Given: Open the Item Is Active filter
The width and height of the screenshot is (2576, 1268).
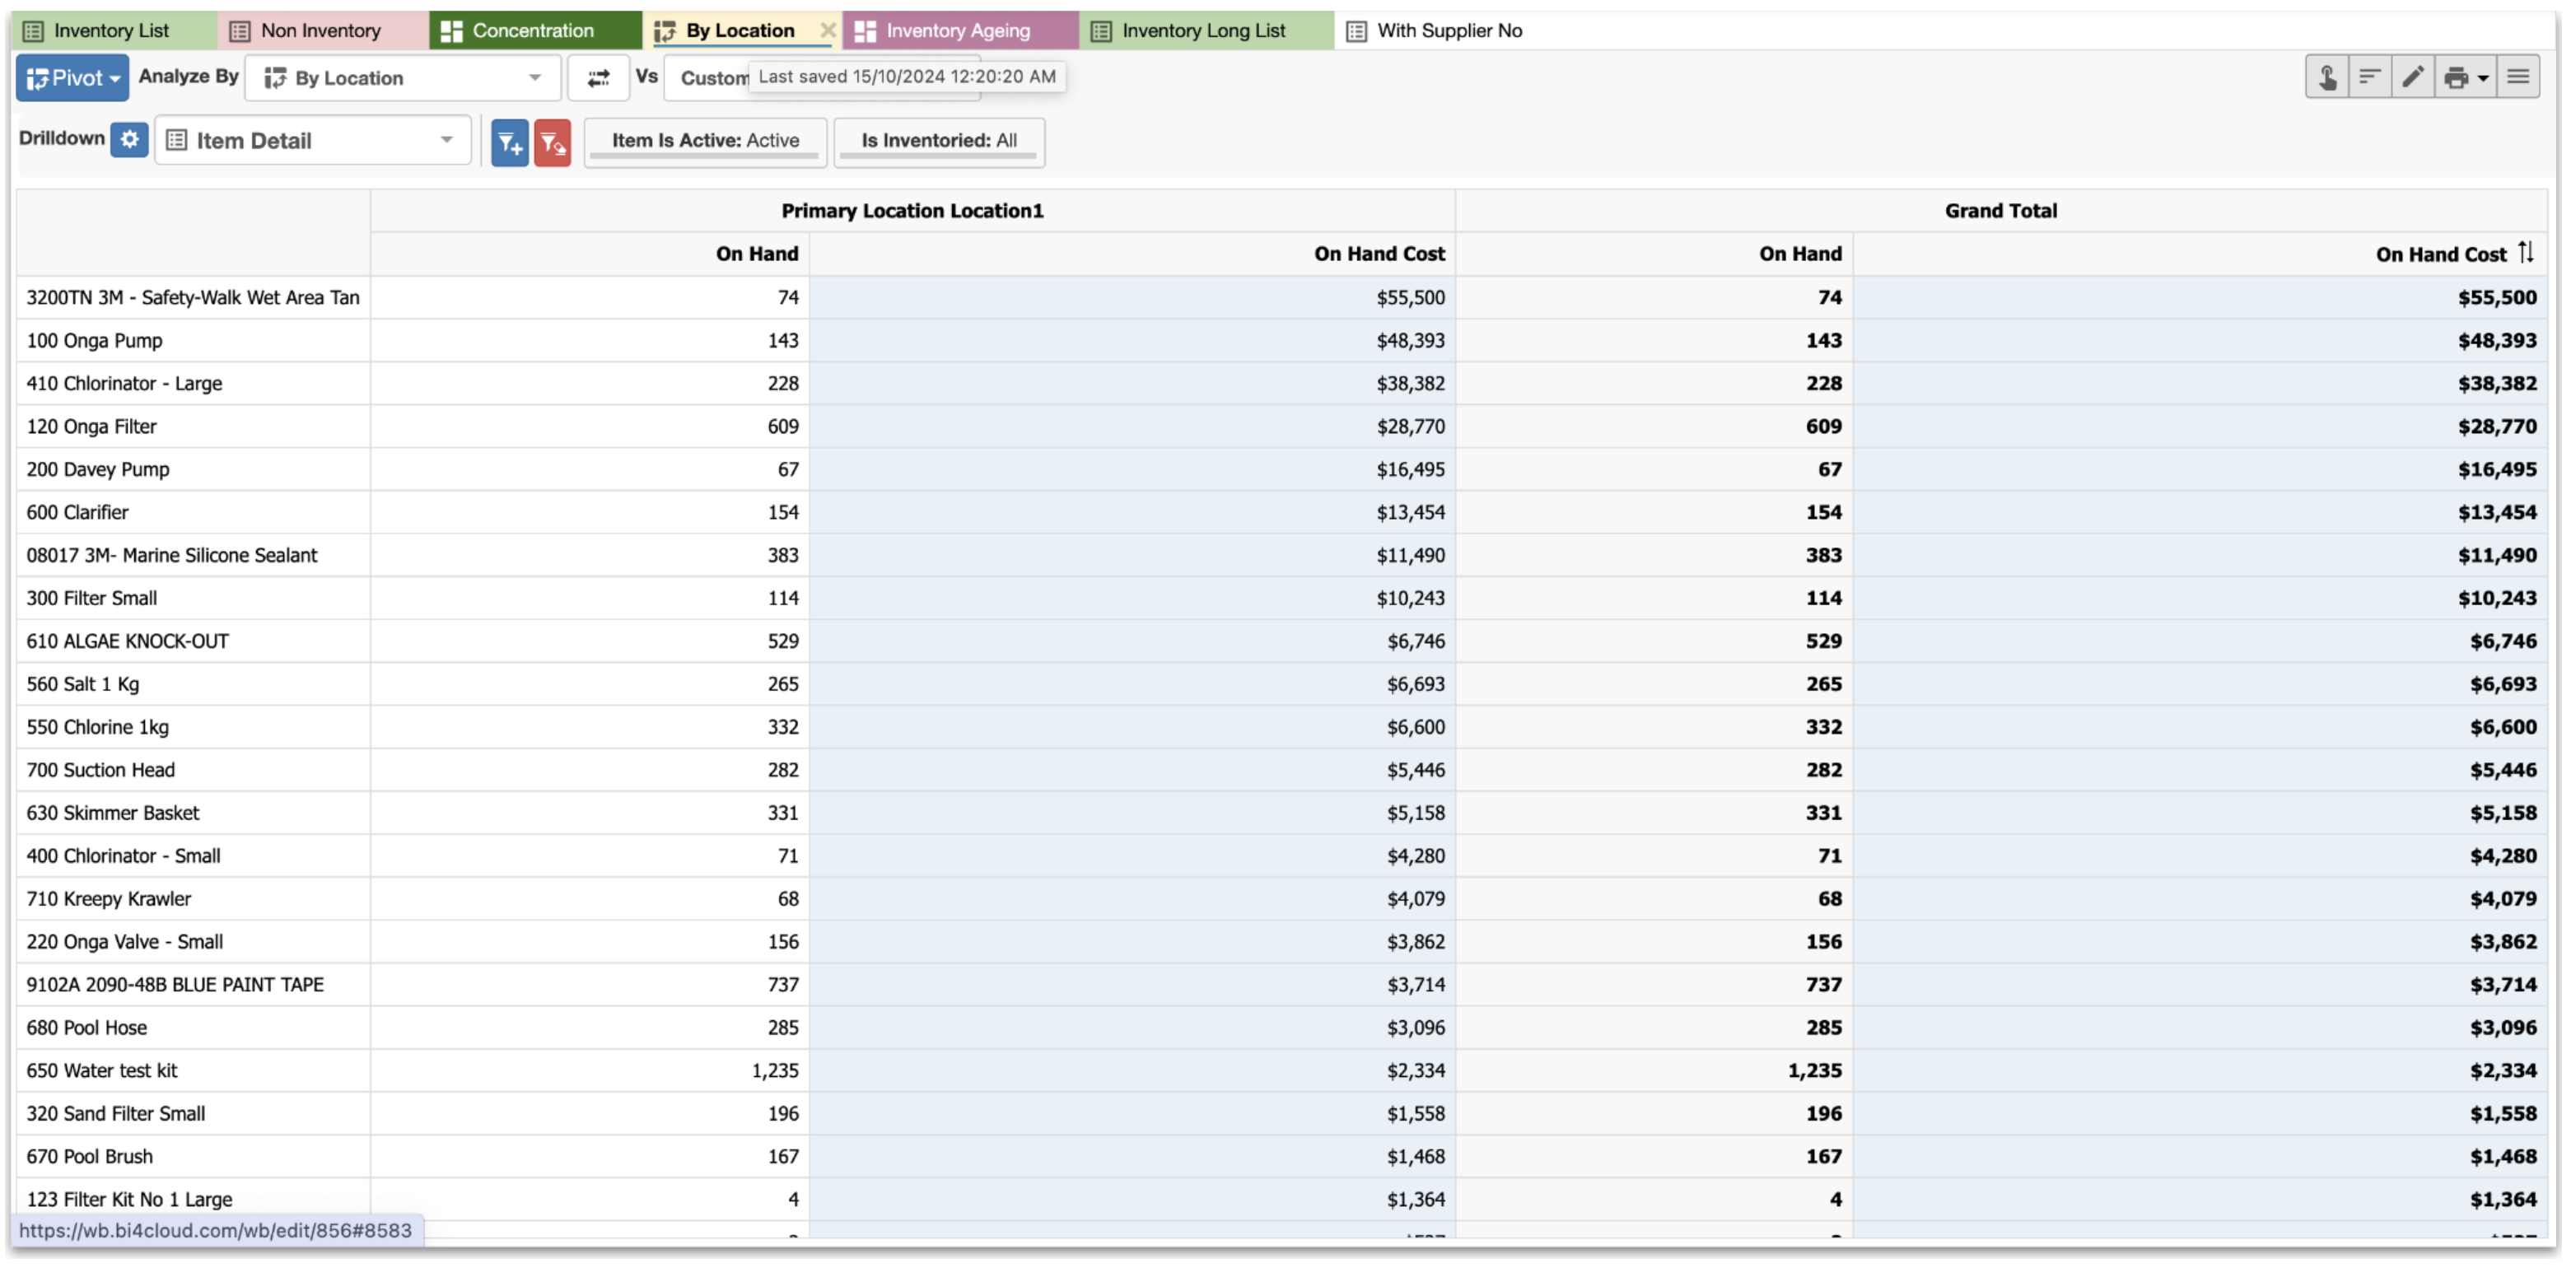Looking at the screenshot, I should pos(705,141).
